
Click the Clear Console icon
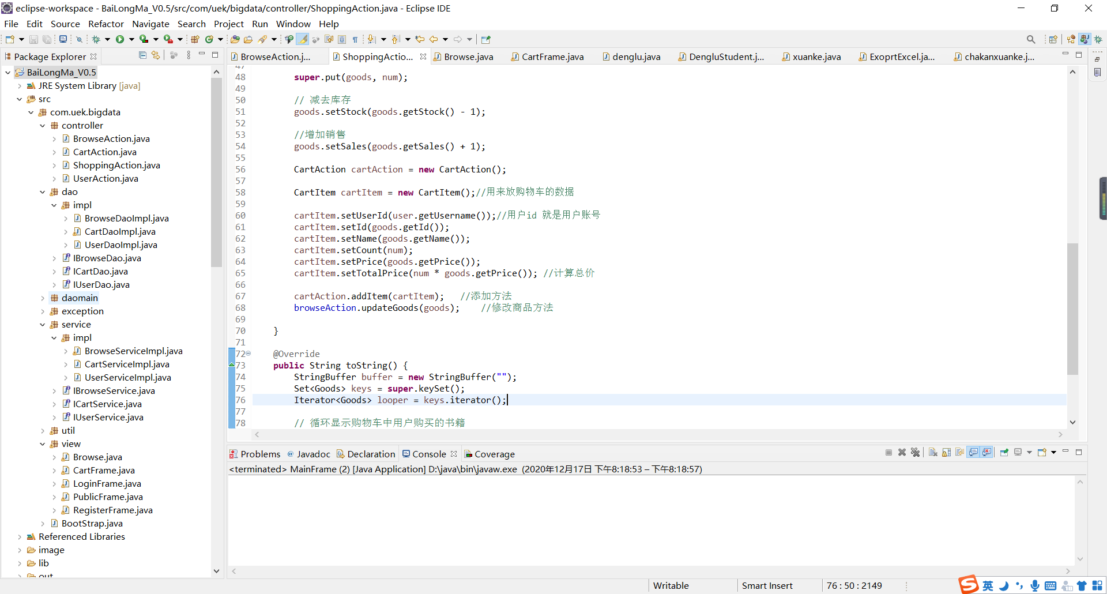click(x=933, y=453)
